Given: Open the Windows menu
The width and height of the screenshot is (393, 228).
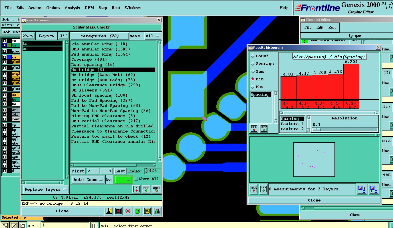Looking at the screenshot, I should tap(133, 8).
